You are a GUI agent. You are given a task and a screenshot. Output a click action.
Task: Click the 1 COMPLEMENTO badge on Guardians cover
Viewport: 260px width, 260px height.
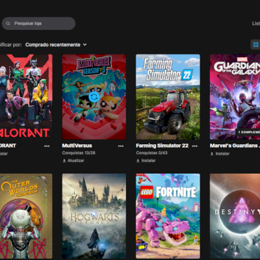click(x=248, y=132)
